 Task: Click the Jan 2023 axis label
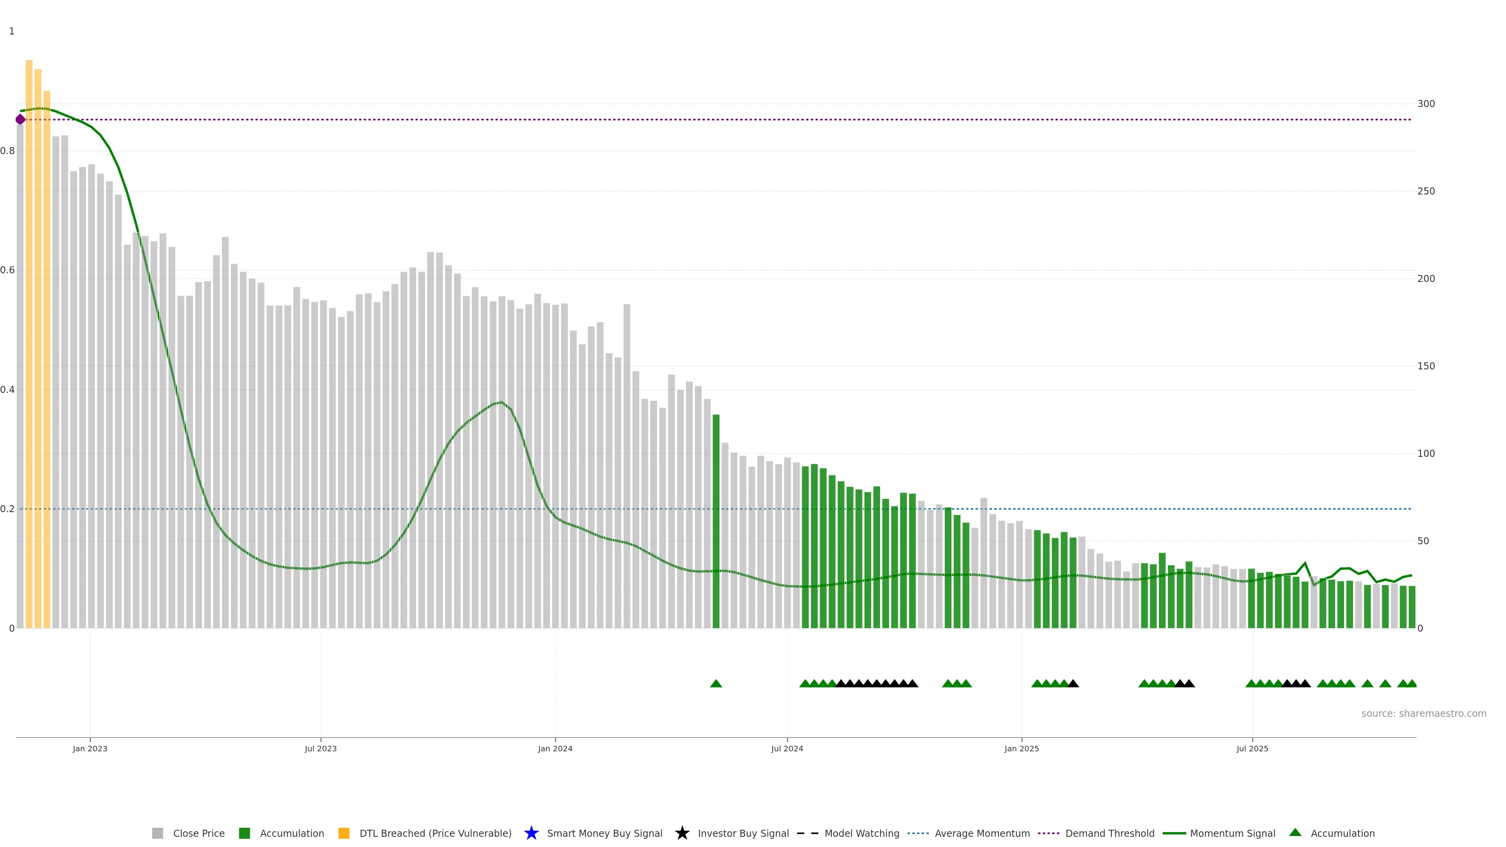(x=90, y=748)
